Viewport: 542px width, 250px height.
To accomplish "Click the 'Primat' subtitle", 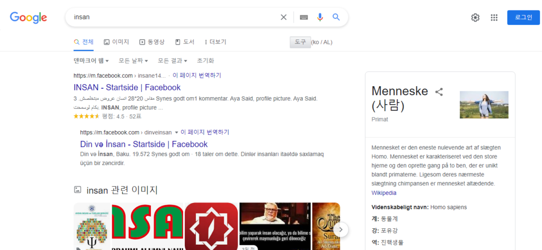I will tap(380, 119).
